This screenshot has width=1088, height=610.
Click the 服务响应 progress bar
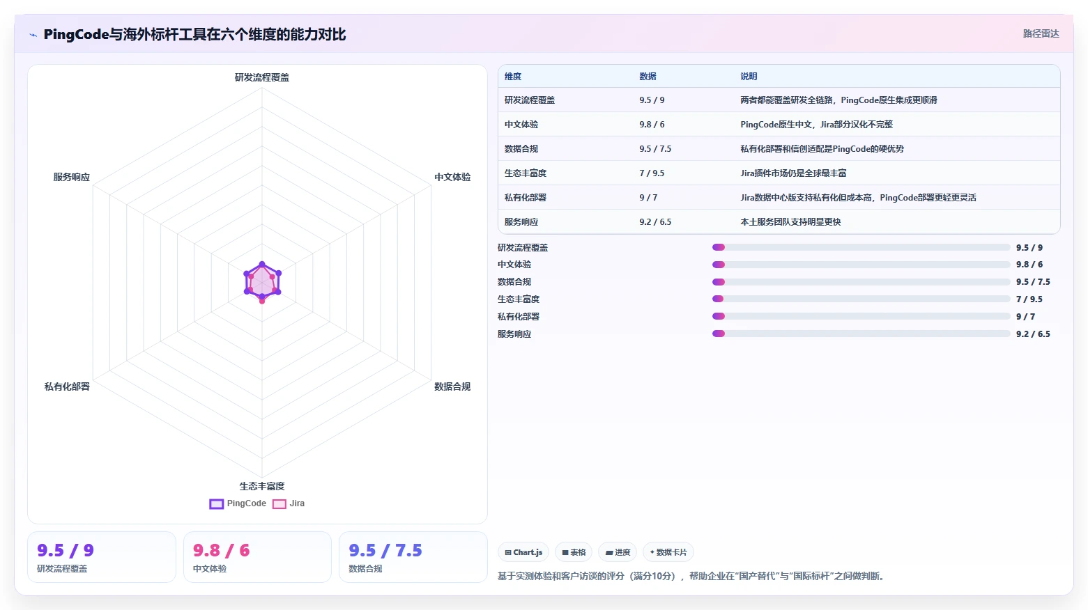tap(861, 334)
